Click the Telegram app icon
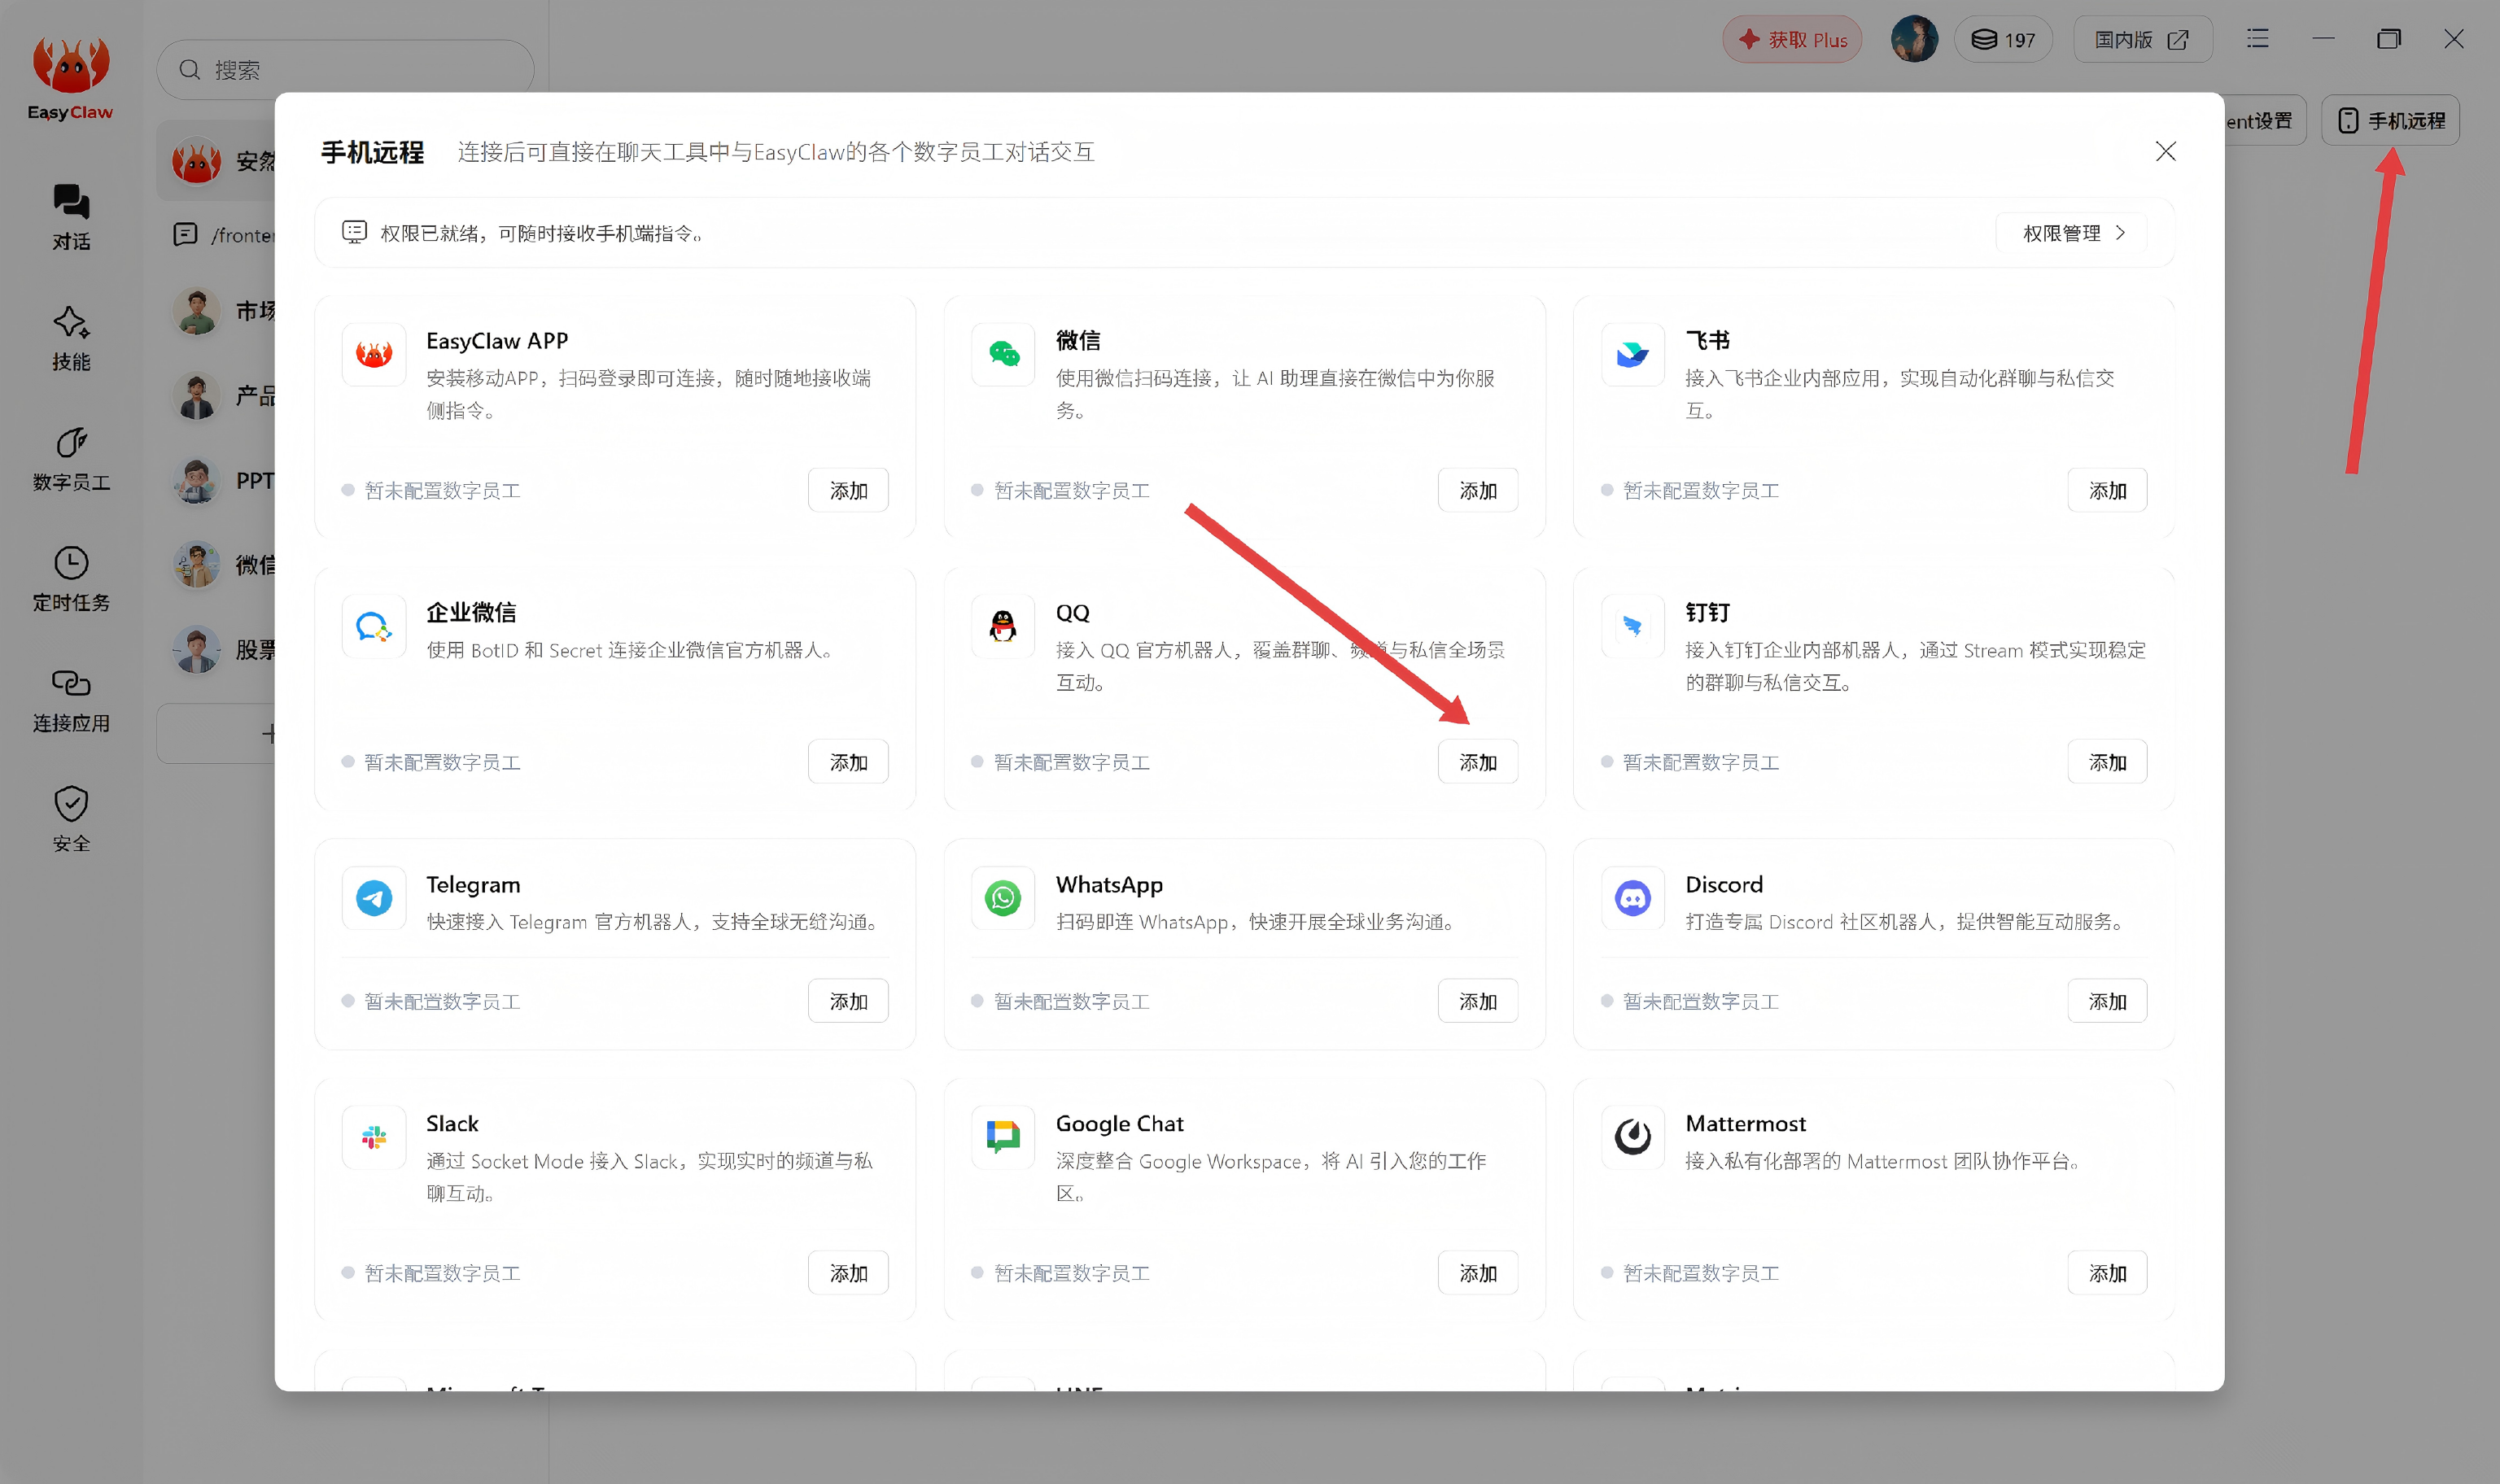The width and height of the screenshot is (2500, 1484). (374, 898)
